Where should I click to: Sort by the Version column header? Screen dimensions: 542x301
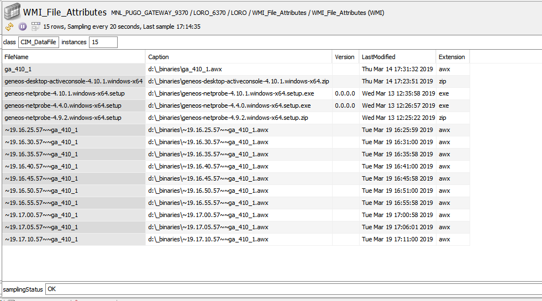coord(345,57)
